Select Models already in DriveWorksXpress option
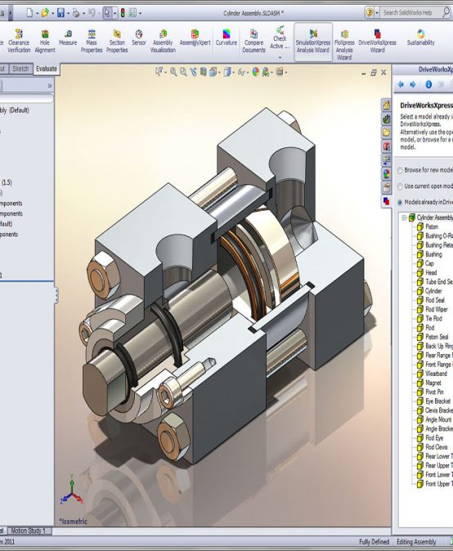 400,203
